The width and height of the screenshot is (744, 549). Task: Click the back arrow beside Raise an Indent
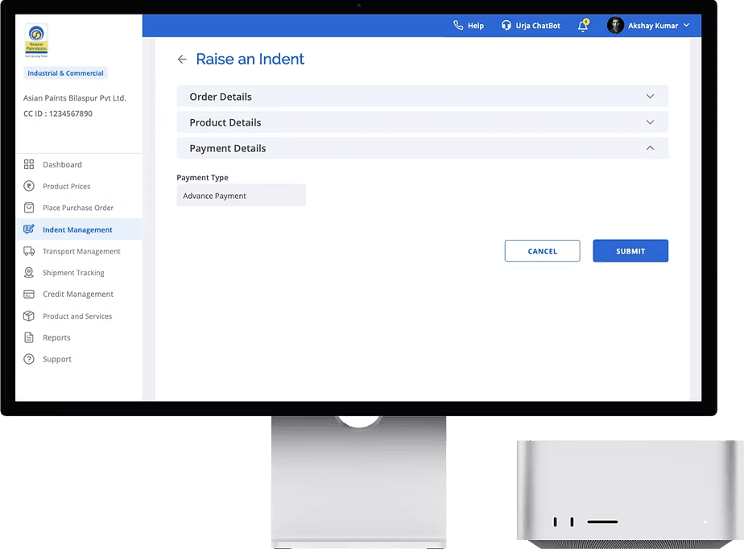coord(182,60)
